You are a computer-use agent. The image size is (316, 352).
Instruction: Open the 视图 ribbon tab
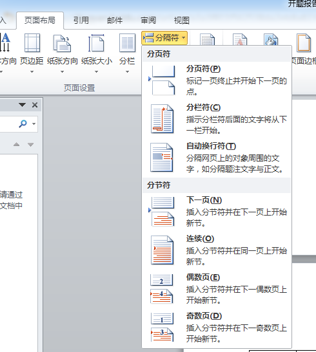pyautogui.click(x=181, y=21)
